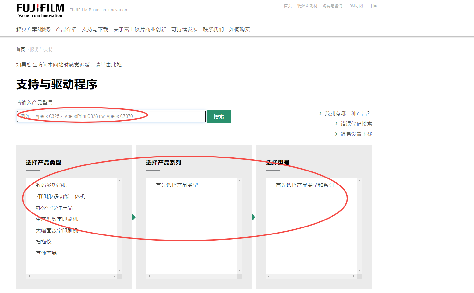The width and height of the screenshot is (474, 293).
Task: Open the 支持与下载 menu
Action: (95, 30)
